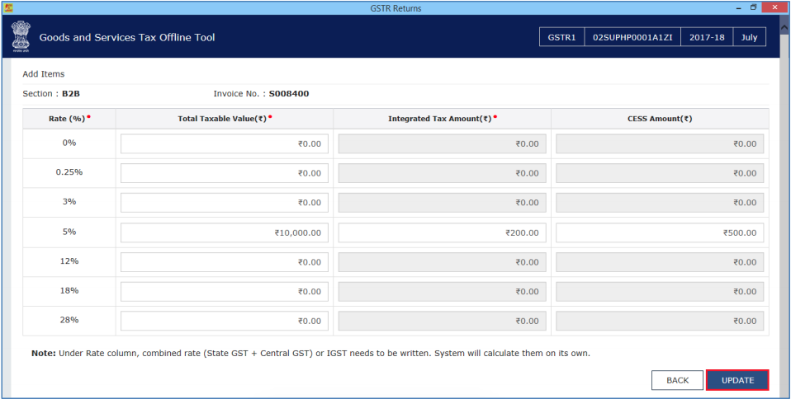The image size is (791, 399).
Task: Click the note about combined rate
Action: 310,353
